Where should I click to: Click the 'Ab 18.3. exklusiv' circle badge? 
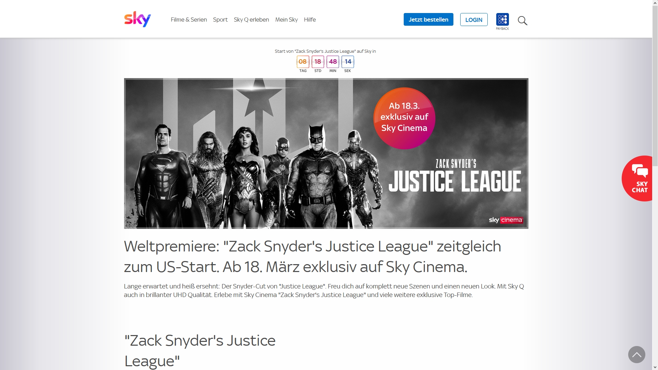(x=404, y=118)
